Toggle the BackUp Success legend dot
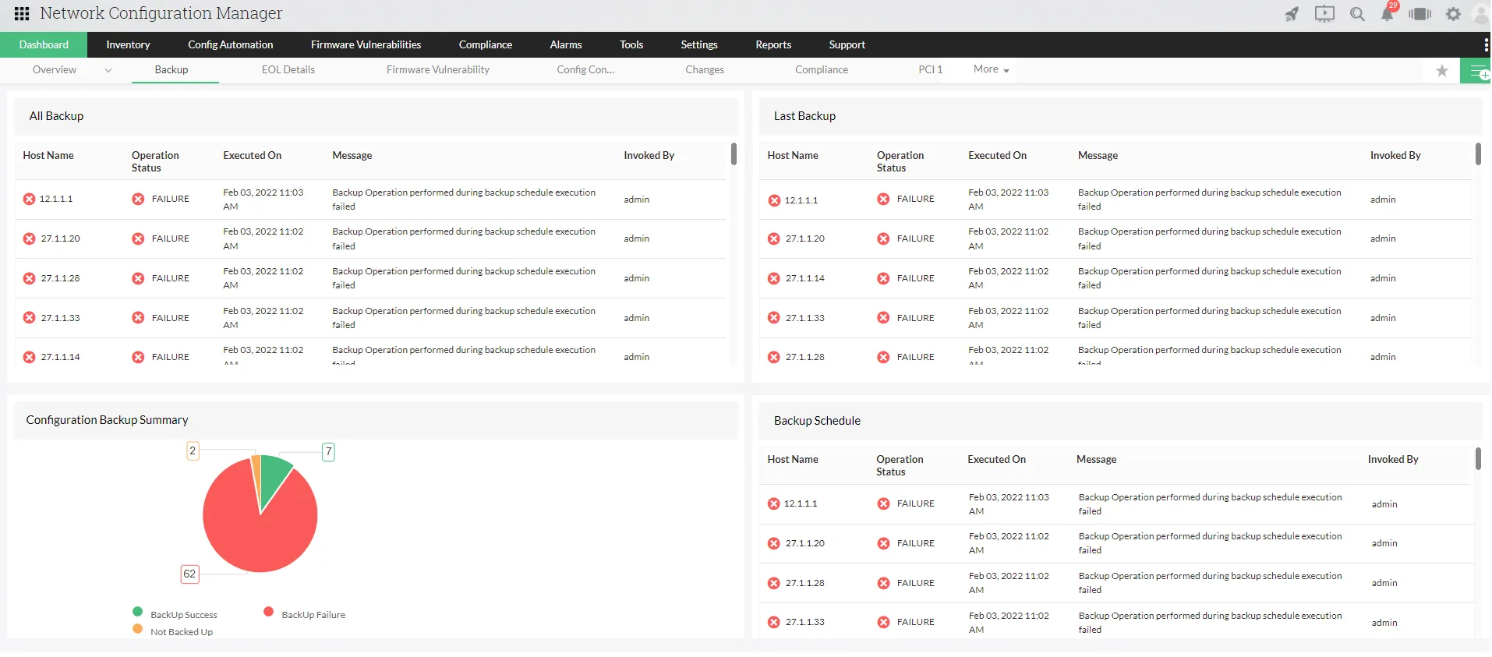The width and height of the screenshot is (1492, 657). coord(138,612)
